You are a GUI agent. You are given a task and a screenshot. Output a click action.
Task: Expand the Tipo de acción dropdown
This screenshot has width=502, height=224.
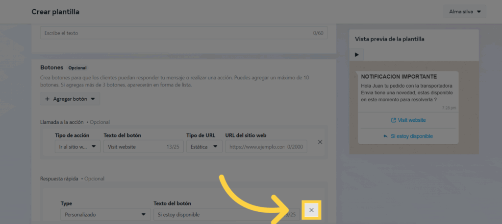(x=77, y=147)
